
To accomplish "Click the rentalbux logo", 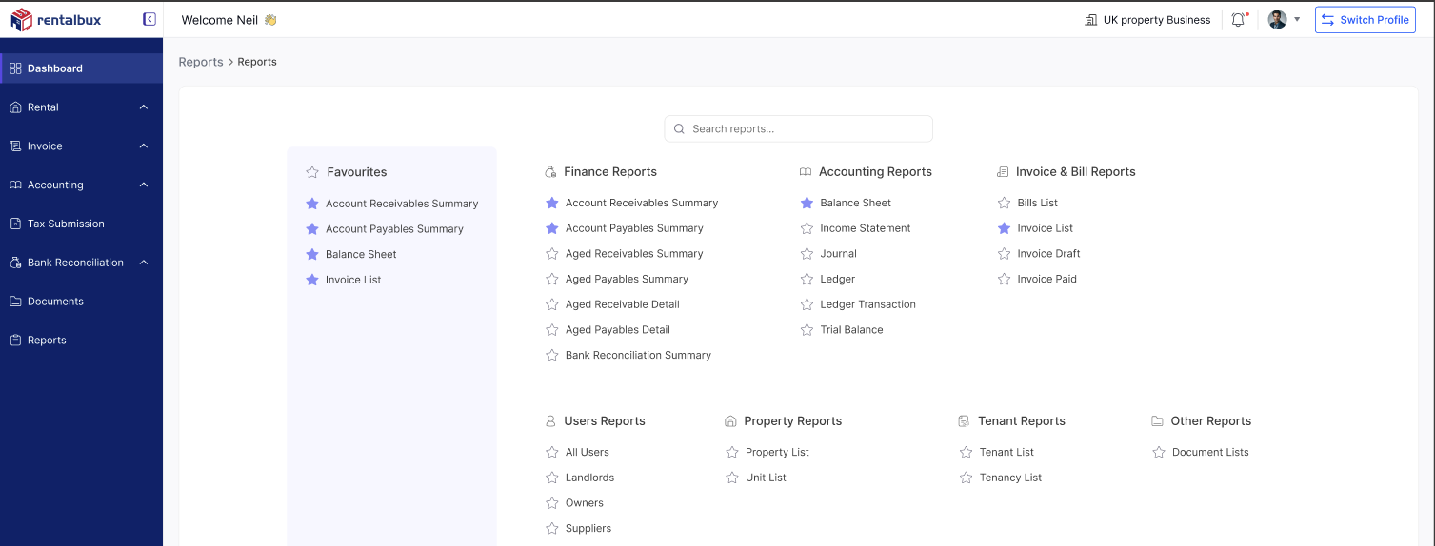I will (x=56, y=20).
